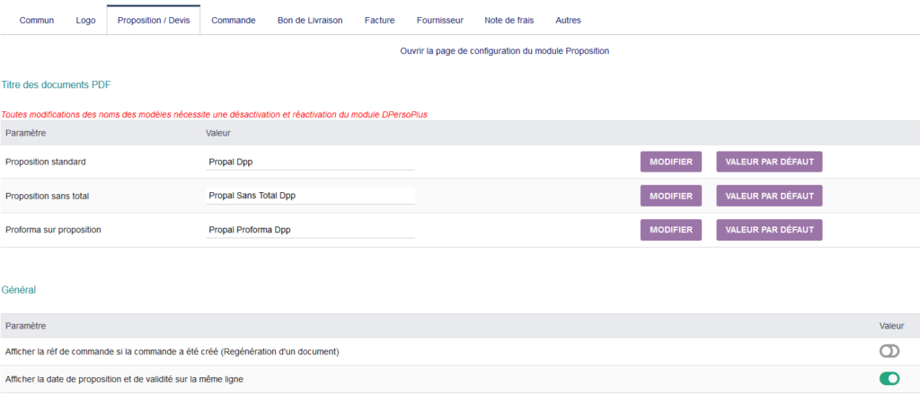
Task: Enable the order reference display toggle
Action: click(889, 351)
